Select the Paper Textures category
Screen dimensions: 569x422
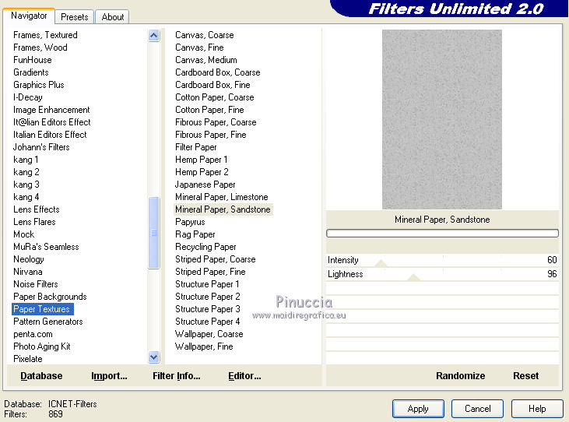click(x=42, y=309)
